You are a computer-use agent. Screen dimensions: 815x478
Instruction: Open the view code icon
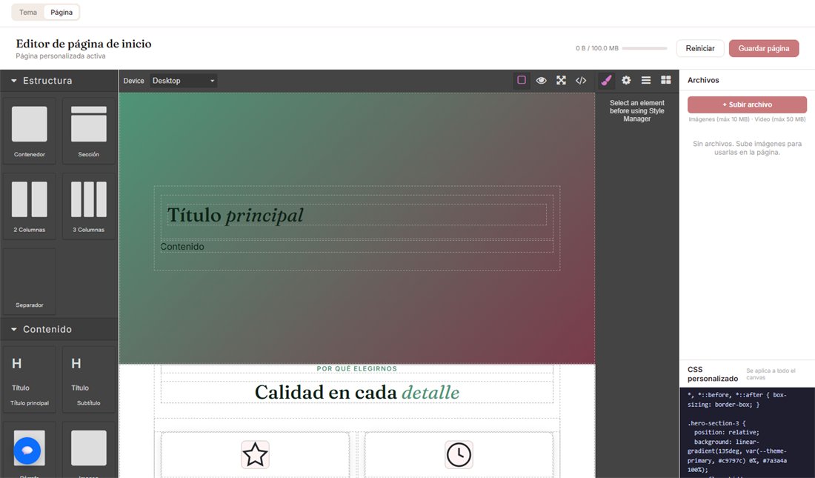click(581, 80)
